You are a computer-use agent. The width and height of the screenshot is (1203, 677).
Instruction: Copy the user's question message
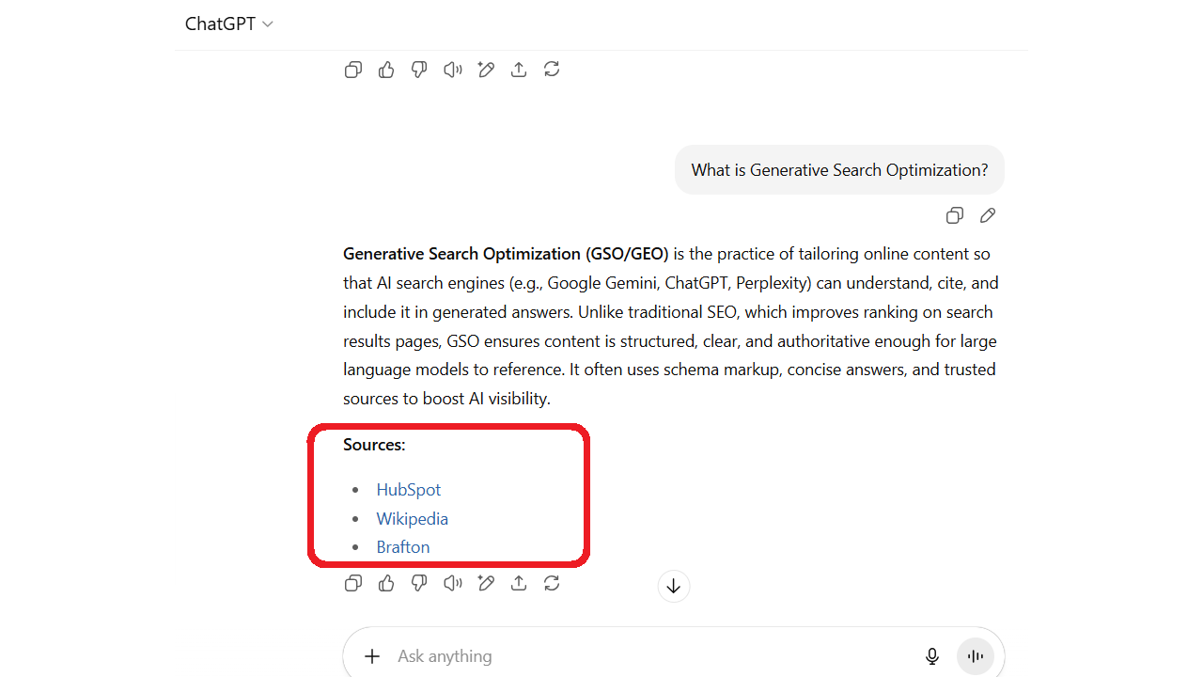(x=954, y=216)
